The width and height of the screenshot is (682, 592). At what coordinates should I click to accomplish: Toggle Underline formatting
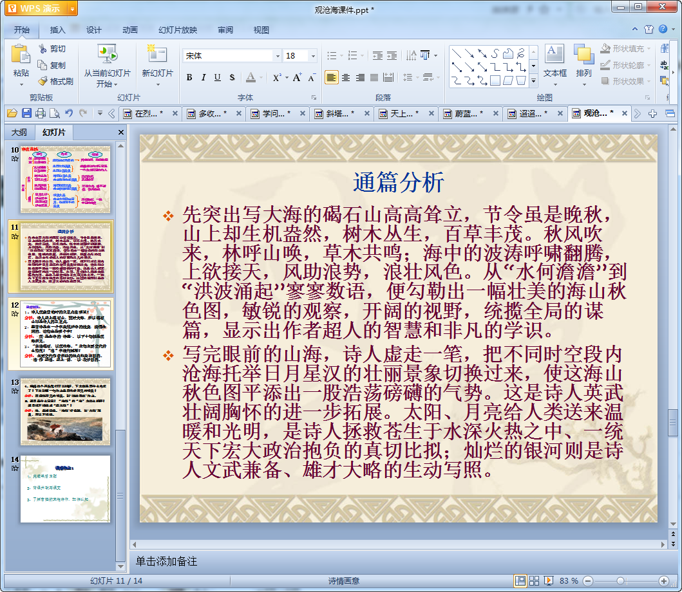(x=218, y=77)
